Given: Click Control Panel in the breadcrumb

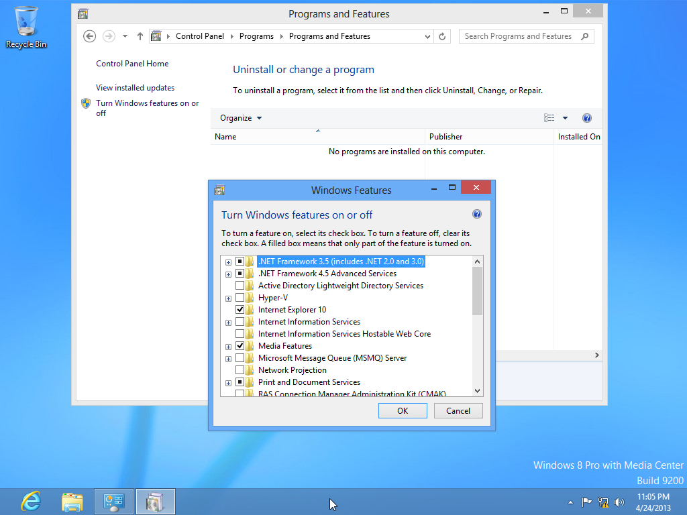Looking at the screenshot, I should tap(200, 36).
